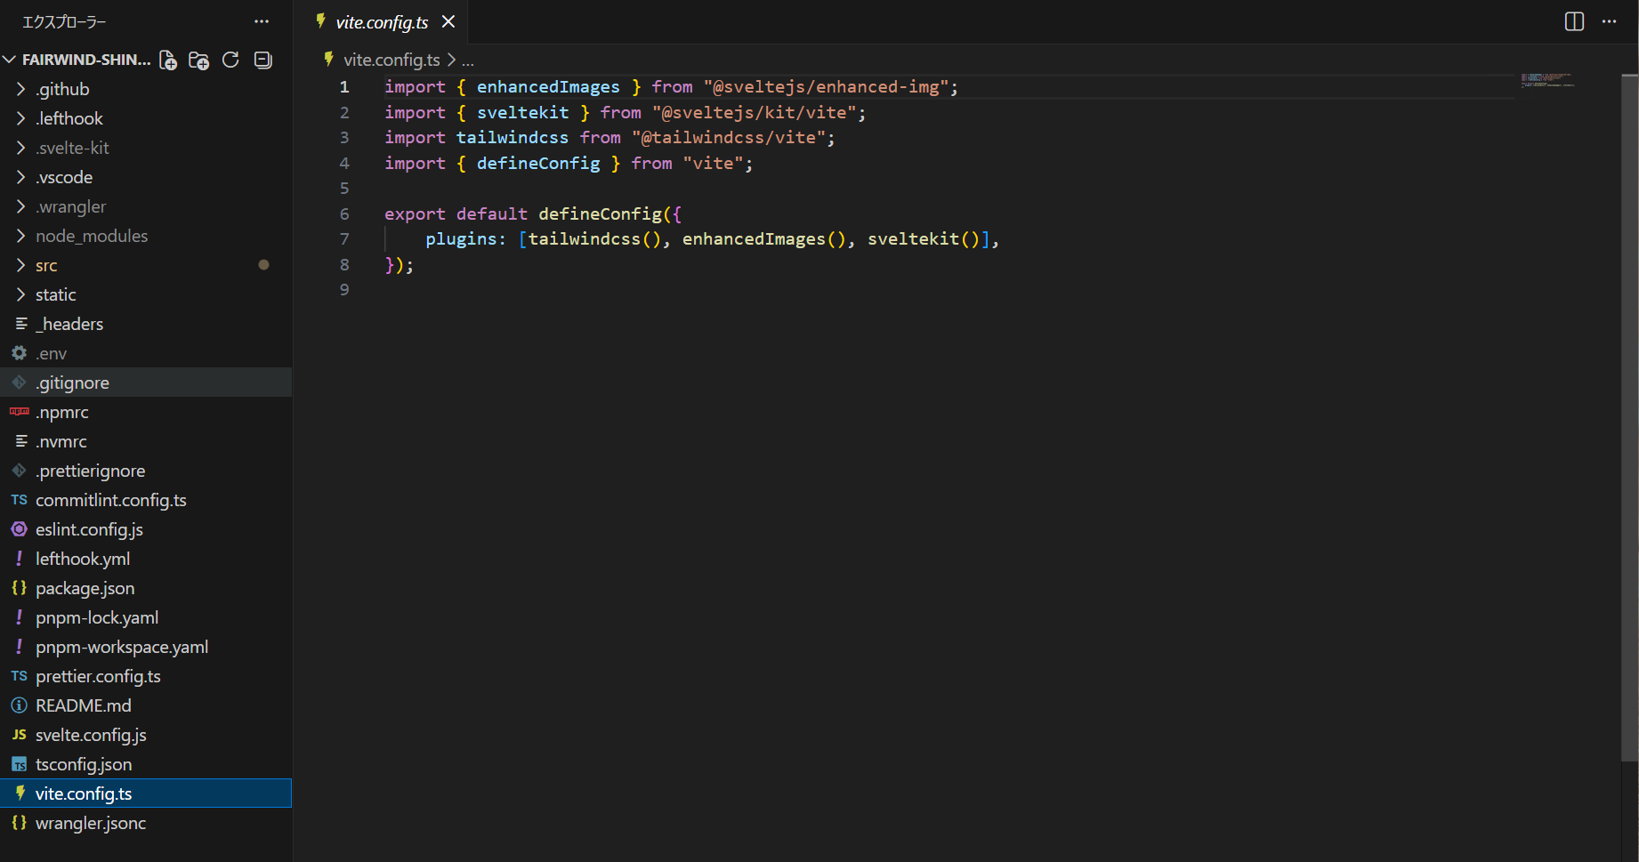Open the README.md file
The height and width of the screenshot is (862, 1639).
pos(83,705)
